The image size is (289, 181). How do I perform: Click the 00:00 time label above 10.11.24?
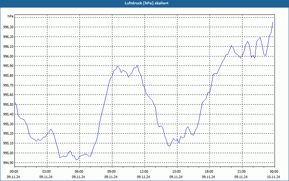point(275,172)
